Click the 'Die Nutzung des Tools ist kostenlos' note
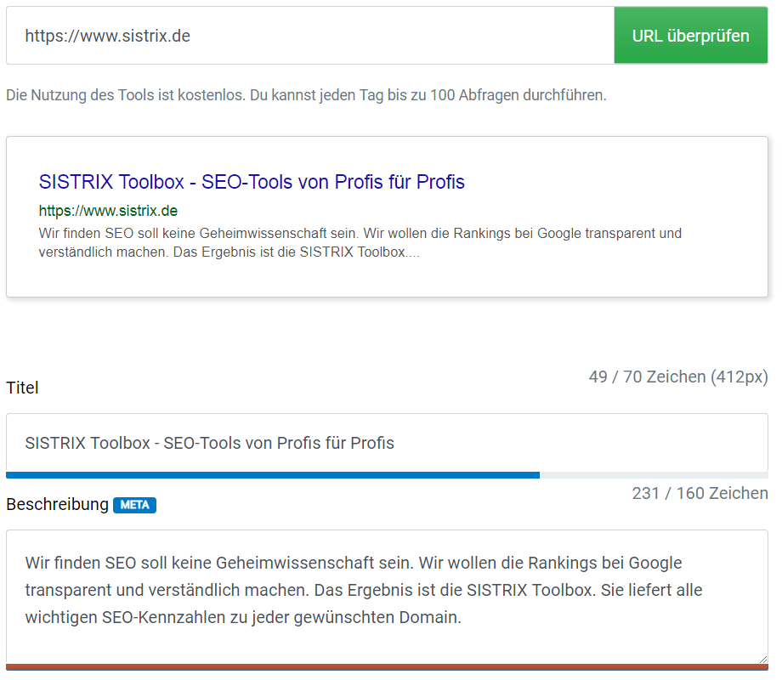The height and width of the screenshot is (680, 782). point(306,95)
